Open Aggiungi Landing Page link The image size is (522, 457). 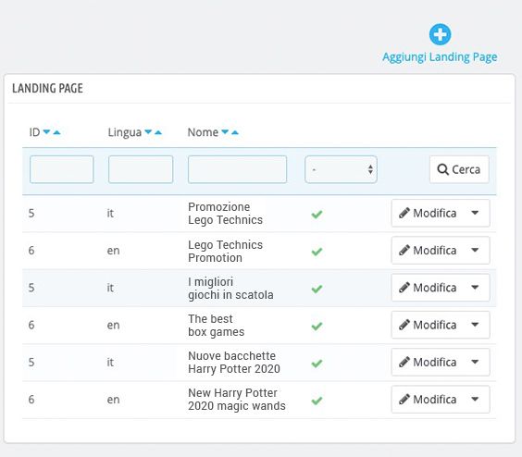(440, 57)
